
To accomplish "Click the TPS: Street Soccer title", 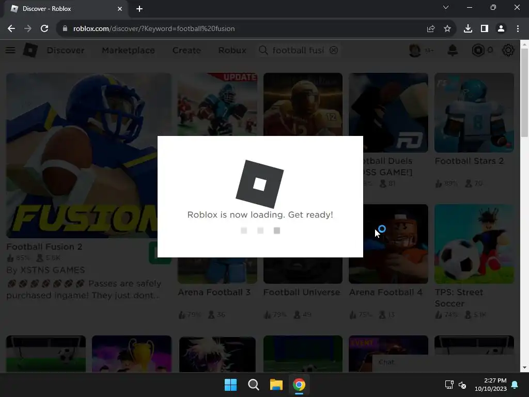I will pyautogui.click(x=459, y=298).
